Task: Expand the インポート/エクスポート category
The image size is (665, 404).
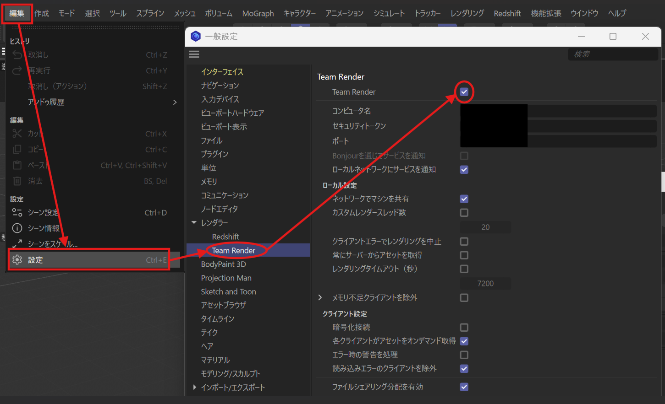Action: [x=194, y=388]
